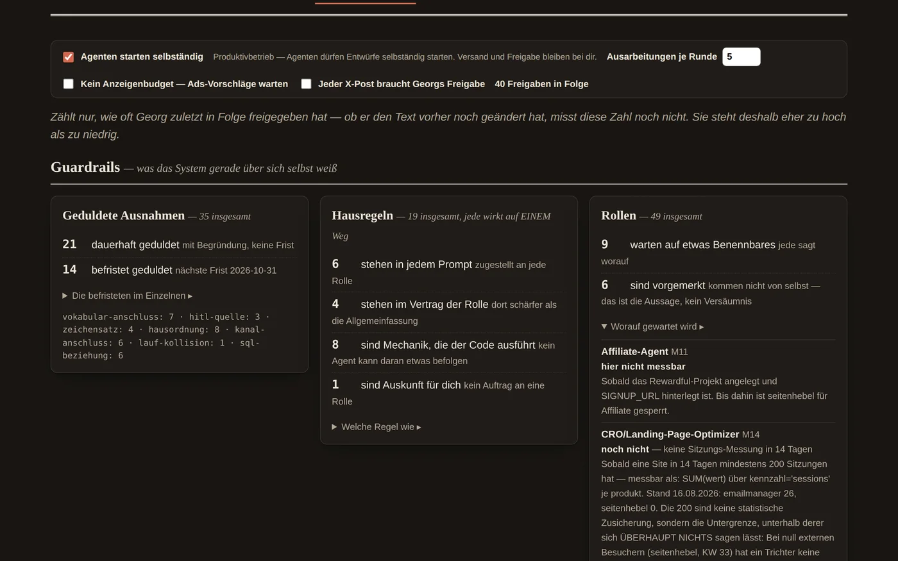The height and width of the screenshot is (561, 898).
Task: Click the 'Produktivbetrieb' description text
Action: (x=405, y=57)
